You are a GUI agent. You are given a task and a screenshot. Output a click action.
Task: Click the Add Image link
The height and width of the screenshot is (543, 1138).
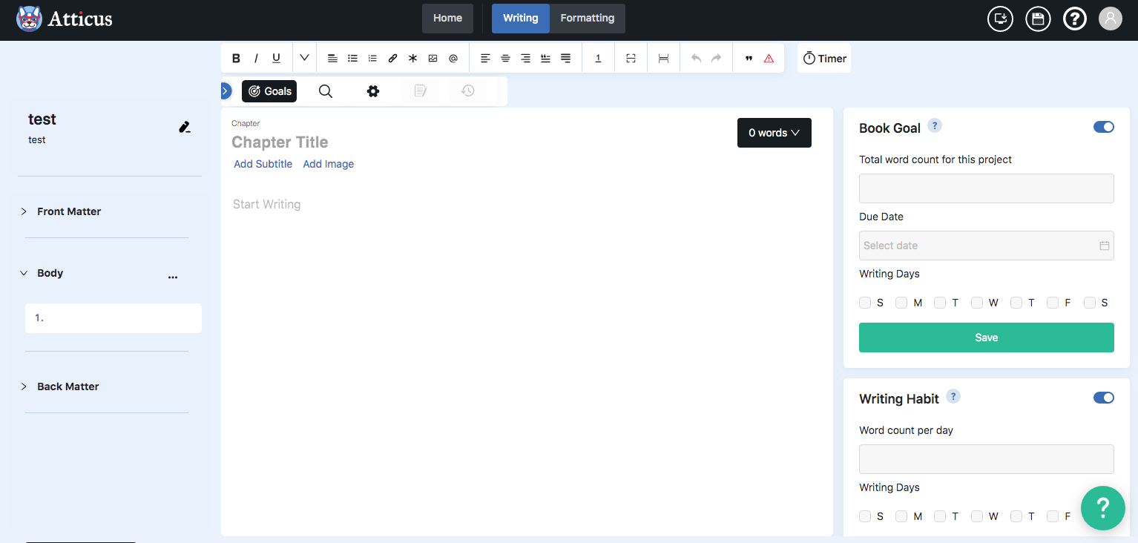[328, 164]
